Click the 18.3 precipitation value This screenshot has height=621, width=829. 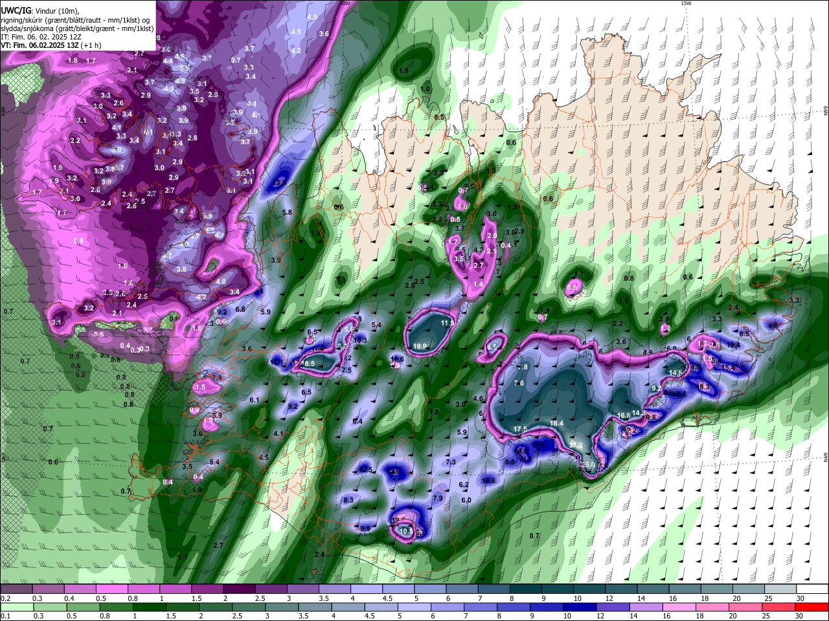704,387
